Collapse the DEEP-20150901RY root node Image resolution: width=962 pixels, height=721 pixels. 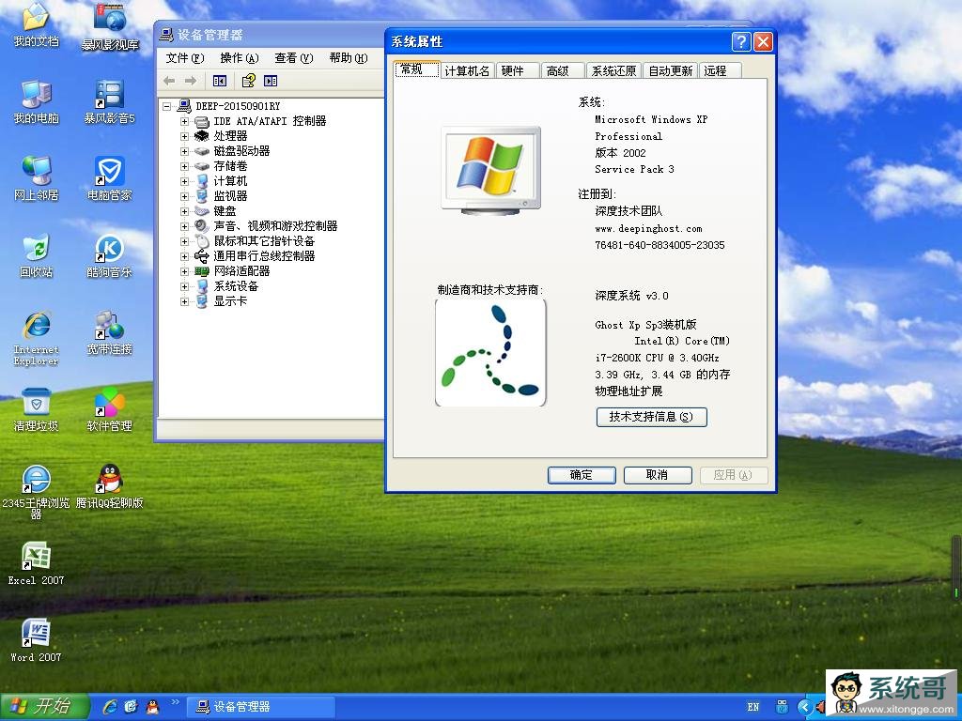pyautogui.click(x=167, y=107)
